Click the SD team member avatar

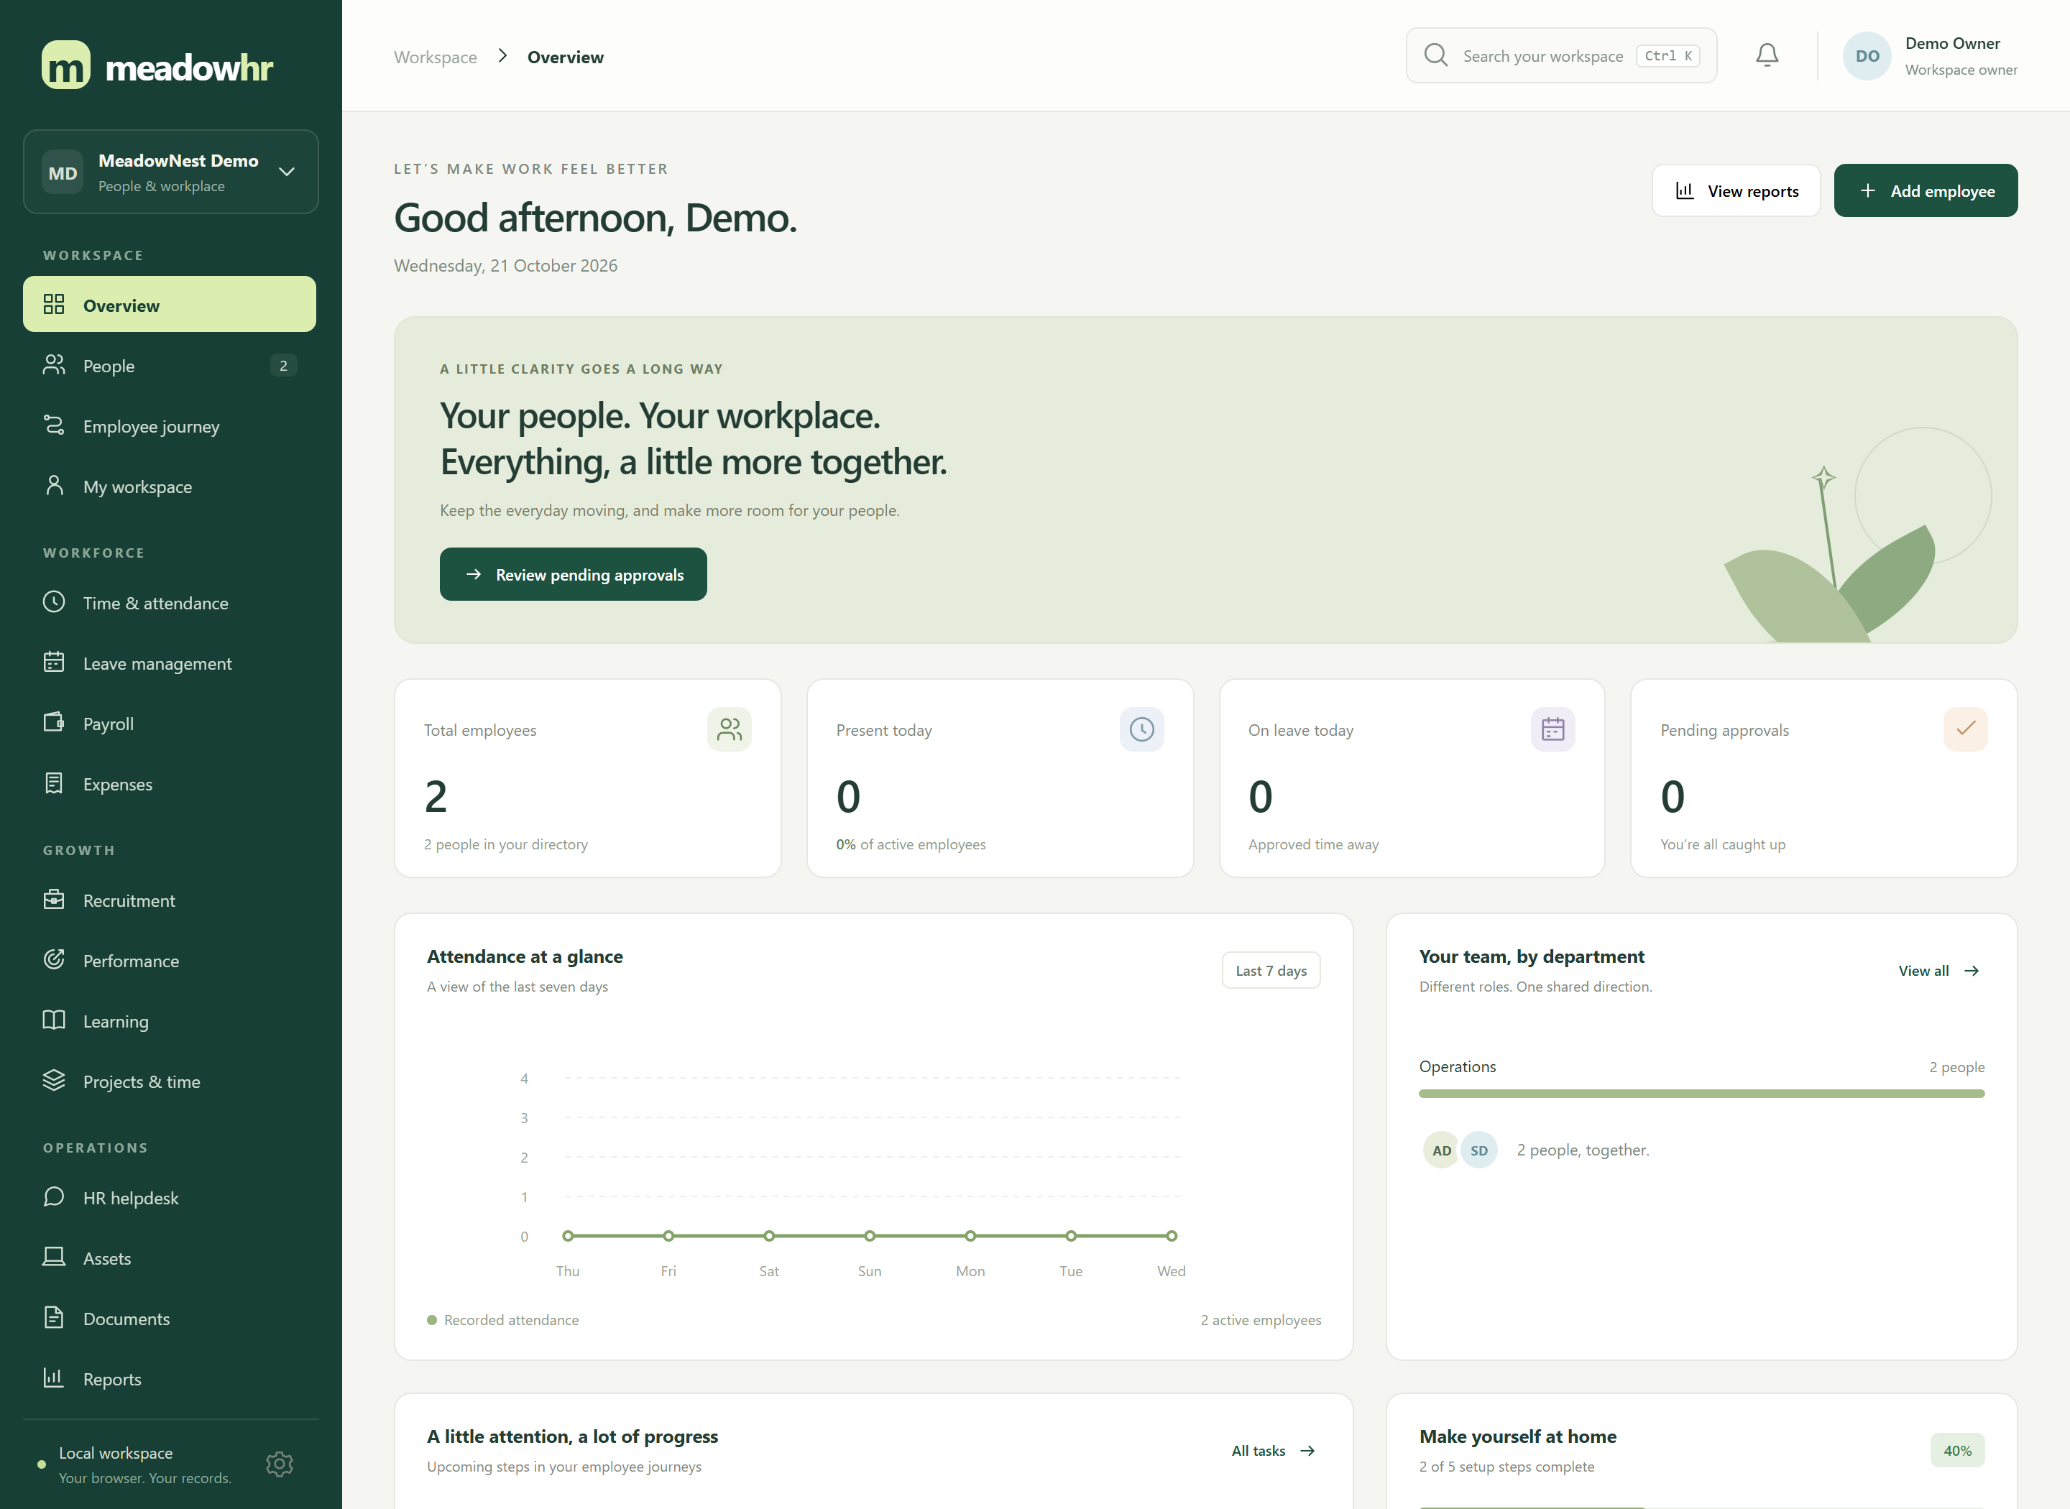click(x=1479, y=1150)
